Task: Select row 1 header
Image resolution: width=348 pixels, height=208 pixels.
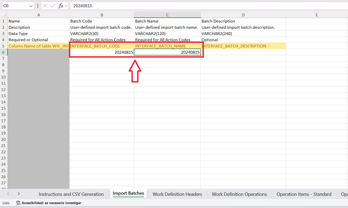Action: 4,21
